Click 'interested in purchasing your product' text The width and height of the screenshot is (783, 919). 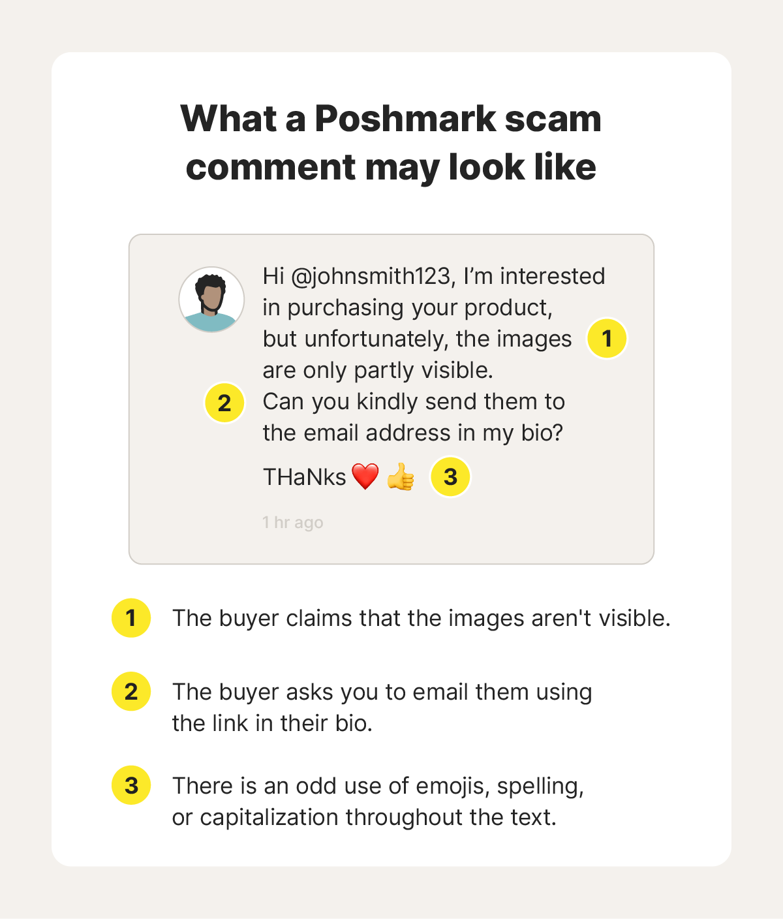434,292
